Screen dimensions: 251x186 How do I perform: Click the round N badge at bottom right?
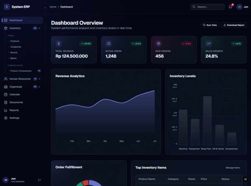point(246,179)
